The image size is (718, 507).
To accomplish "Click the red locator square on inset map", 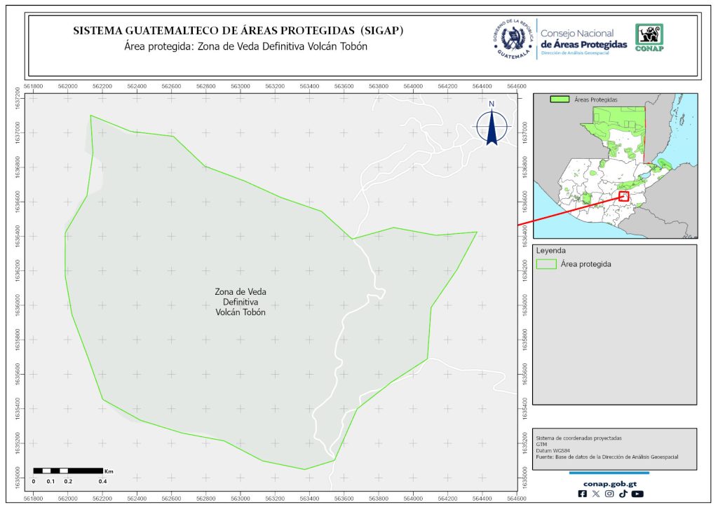I will point(624,196).
